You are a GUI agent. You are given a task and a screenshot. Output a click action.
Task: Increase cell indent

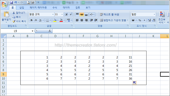(x=96, y=20)
